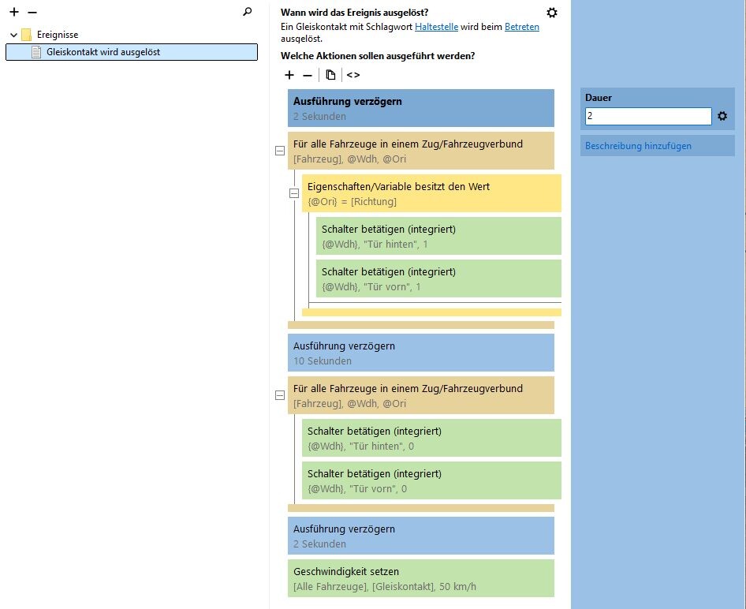Select the Gleiskontakt wird ausgelöst event
This screenshot has width=746, height=609.
point(132,52)
